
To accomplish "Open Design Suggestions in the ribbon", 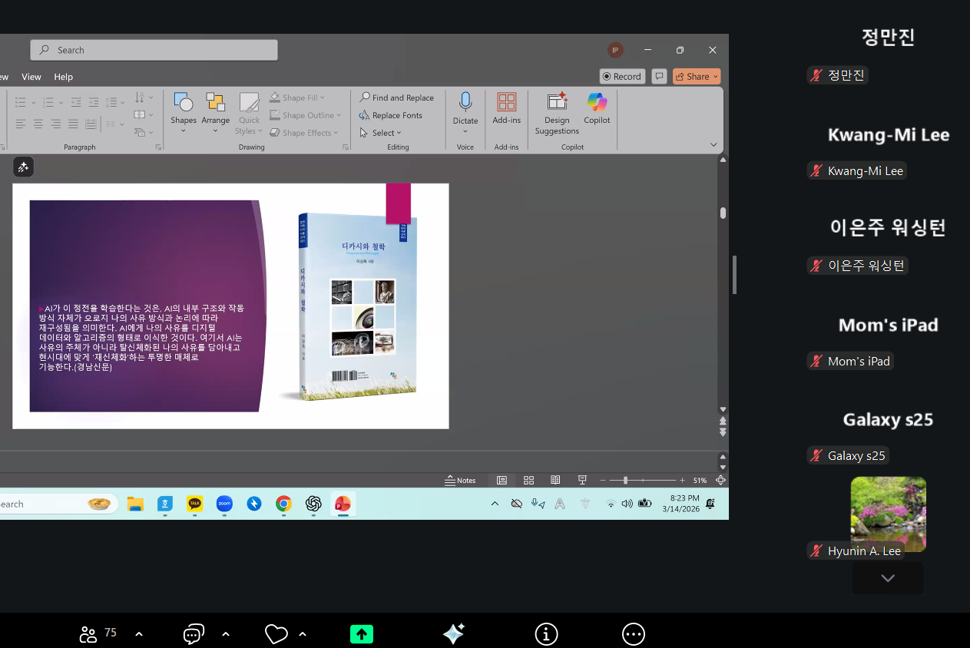I will point(557,102).
